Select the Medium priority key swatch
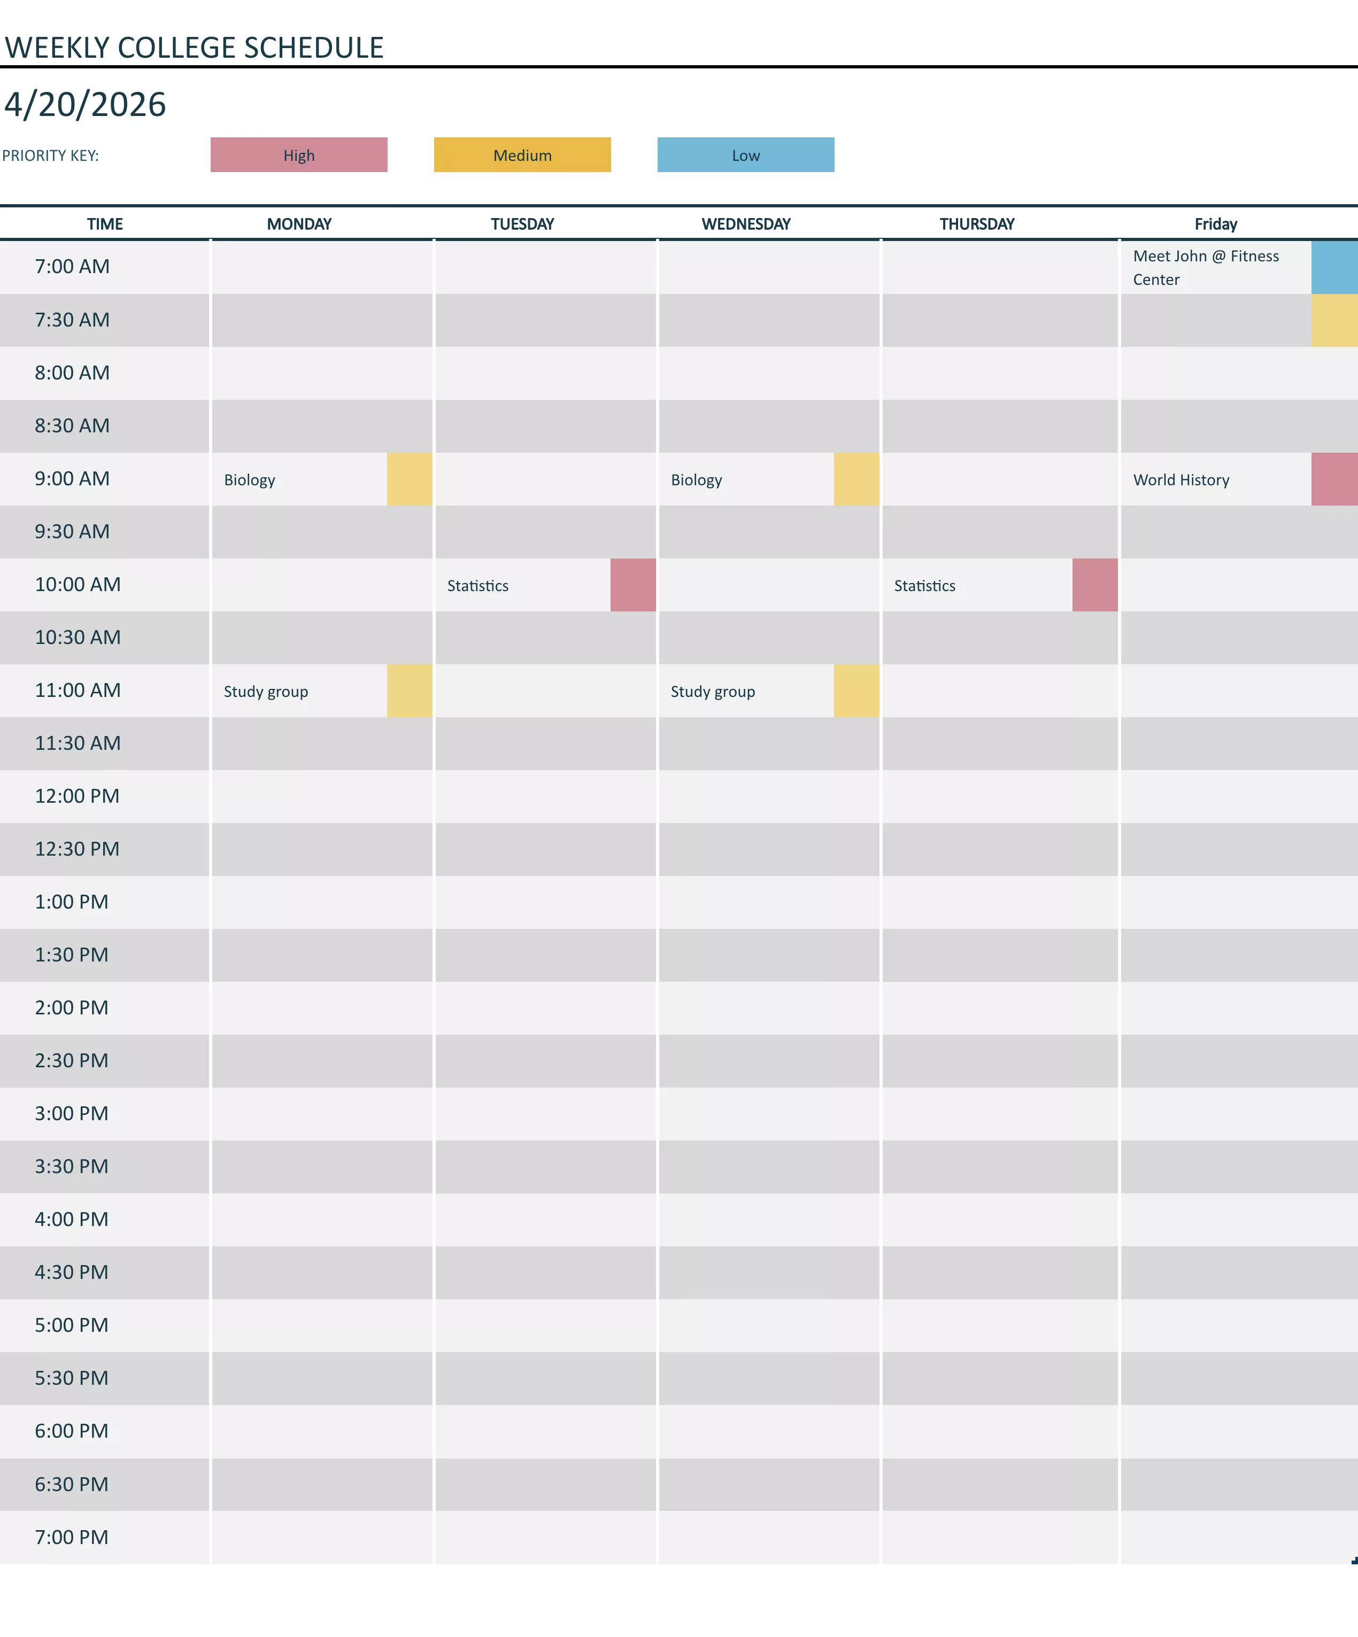1358x1637 pixels. click(x=522, y=155)
